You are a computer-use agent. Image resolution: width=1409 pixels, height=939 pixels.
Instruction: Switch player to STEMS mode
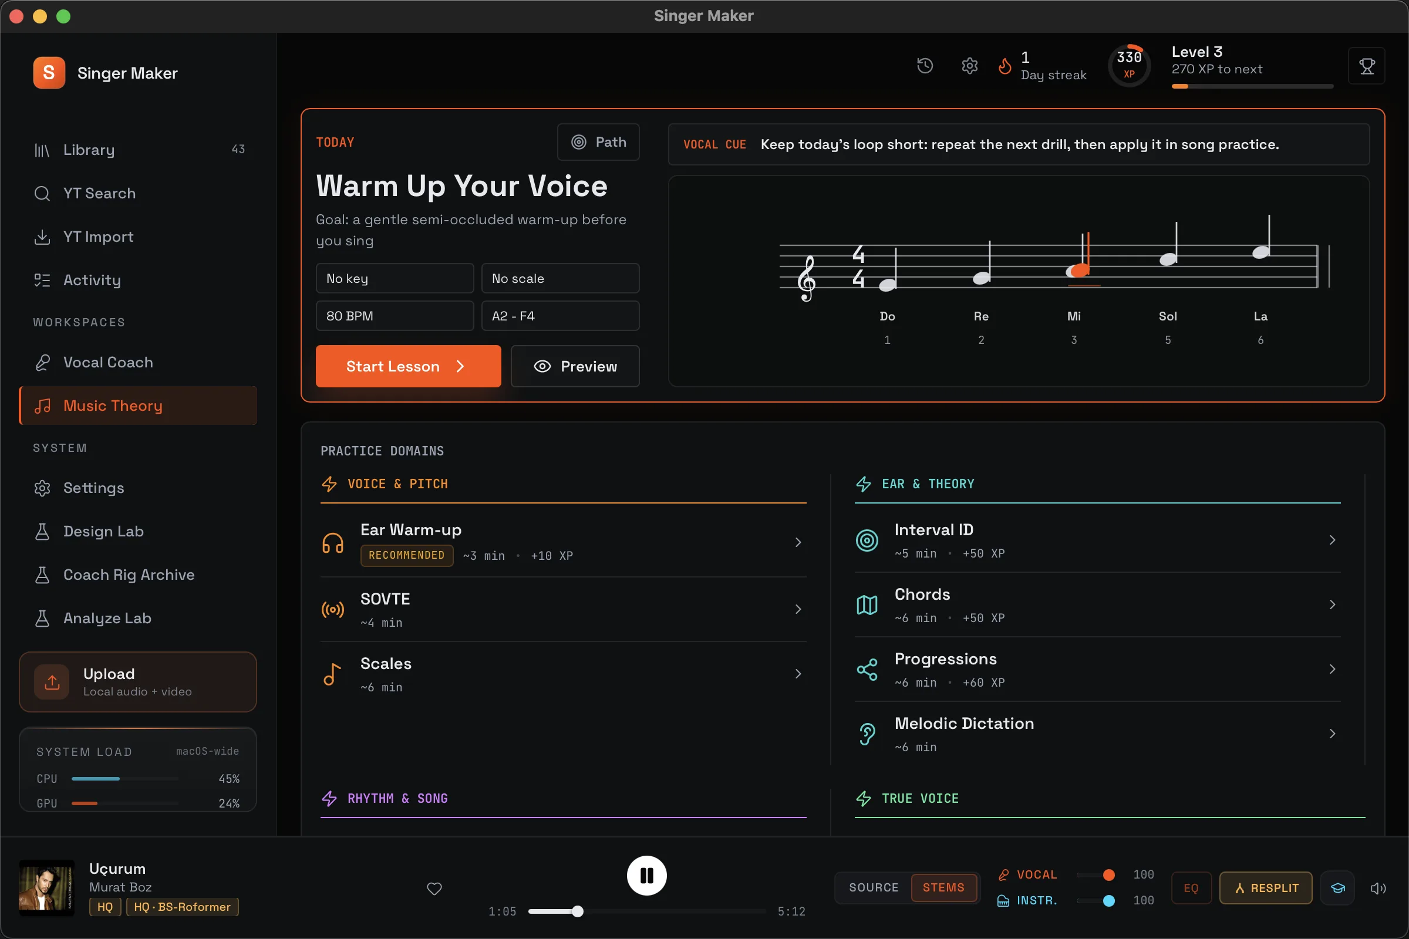click(943, 887)
